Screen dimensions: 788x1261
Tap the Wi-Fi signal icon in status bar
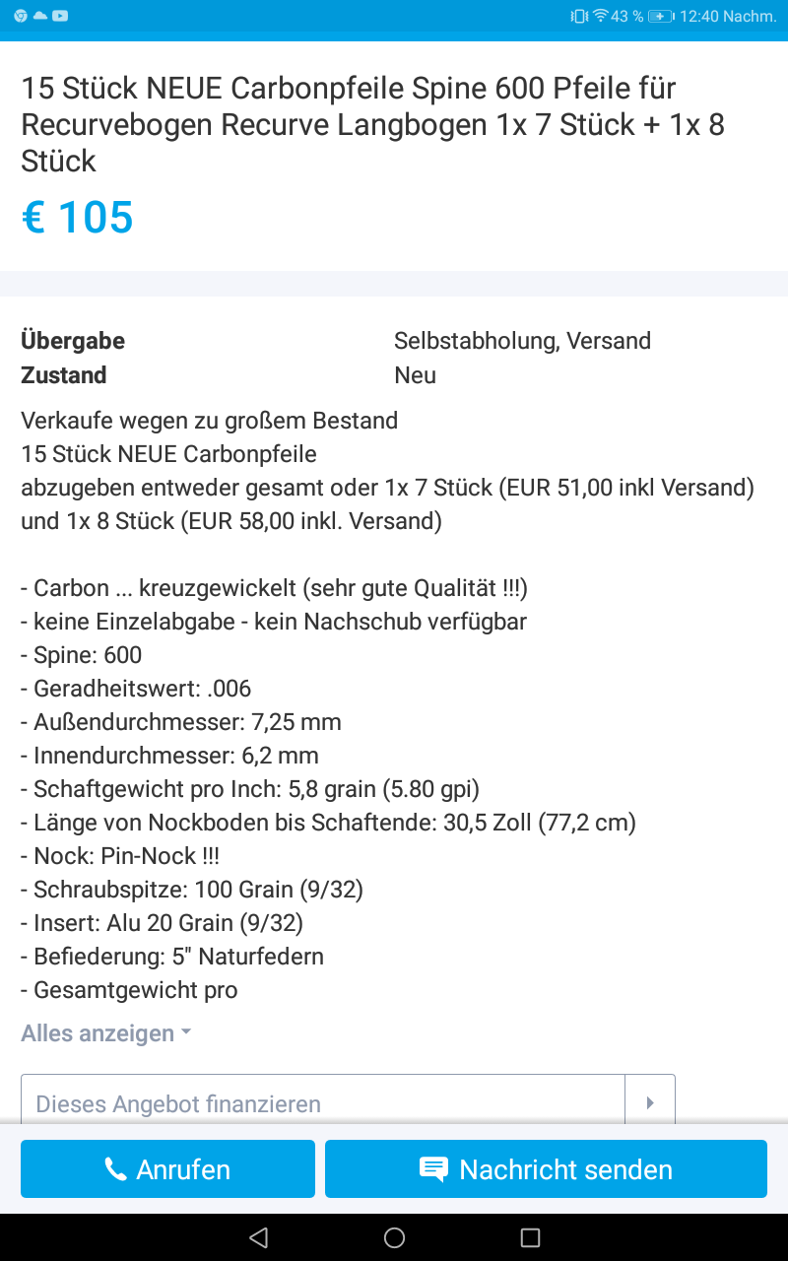600,16
